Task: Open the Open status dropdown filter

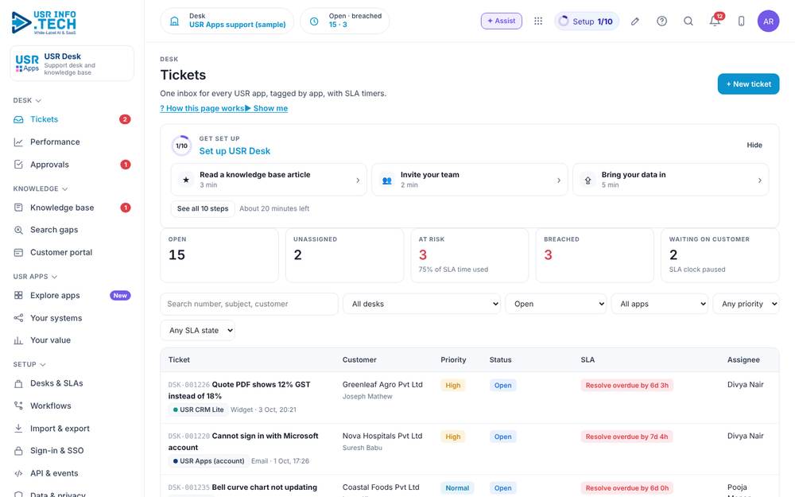Action: pyautogui.click(x=556, y=304)
